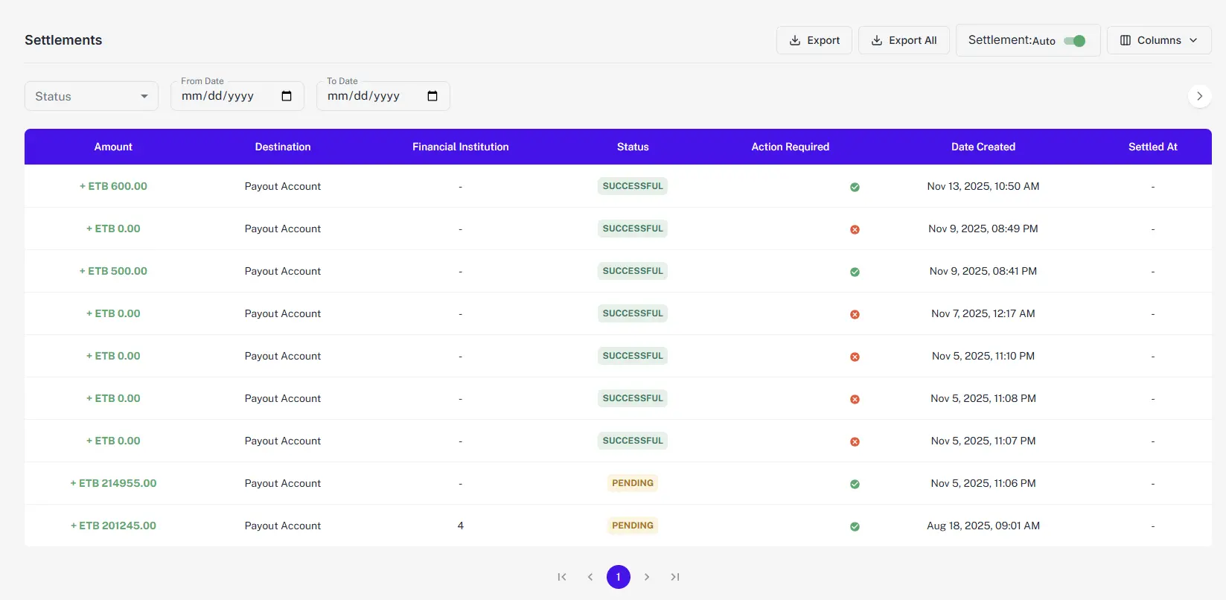Open calendar picker in To Date field
Screen dimensions: 1226x600
pyautogui.click(x=432, y=96)
